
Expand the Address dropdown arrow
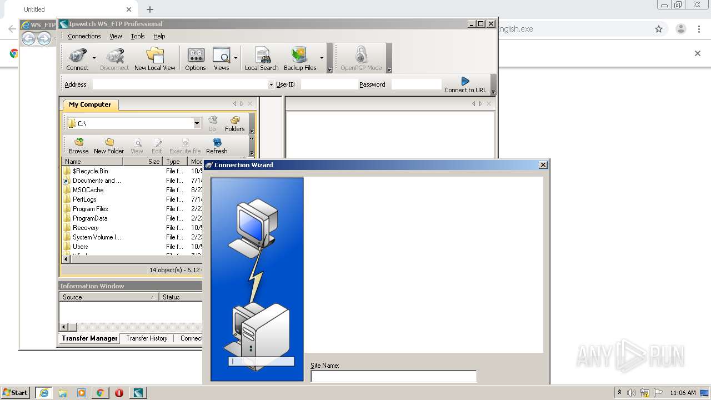click(x=271, y=84)
